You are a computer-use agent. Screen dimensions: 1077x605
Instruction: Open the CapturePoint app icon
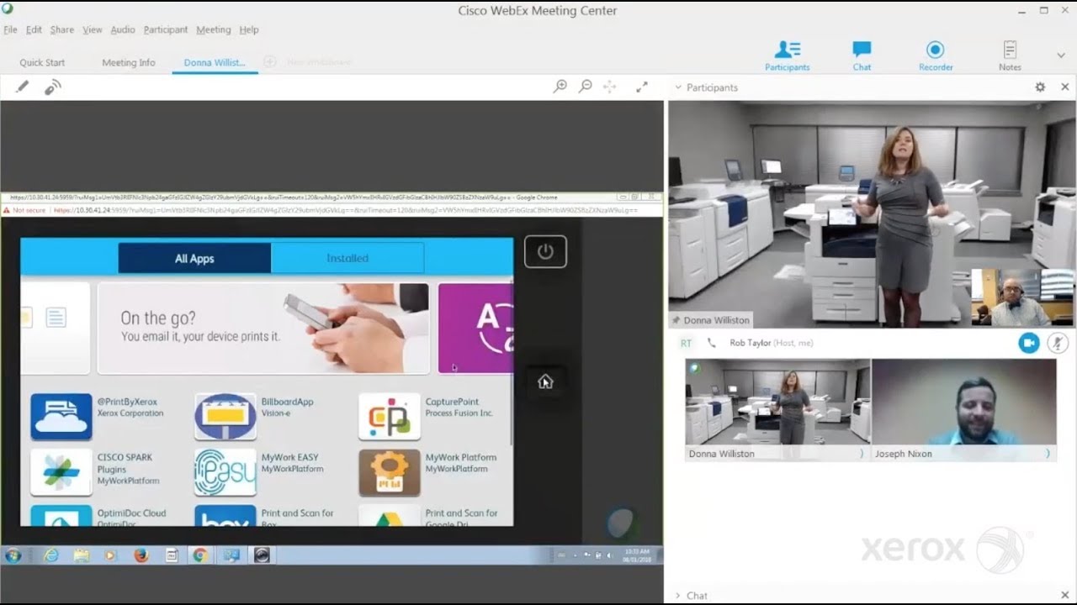click(390, 417)
